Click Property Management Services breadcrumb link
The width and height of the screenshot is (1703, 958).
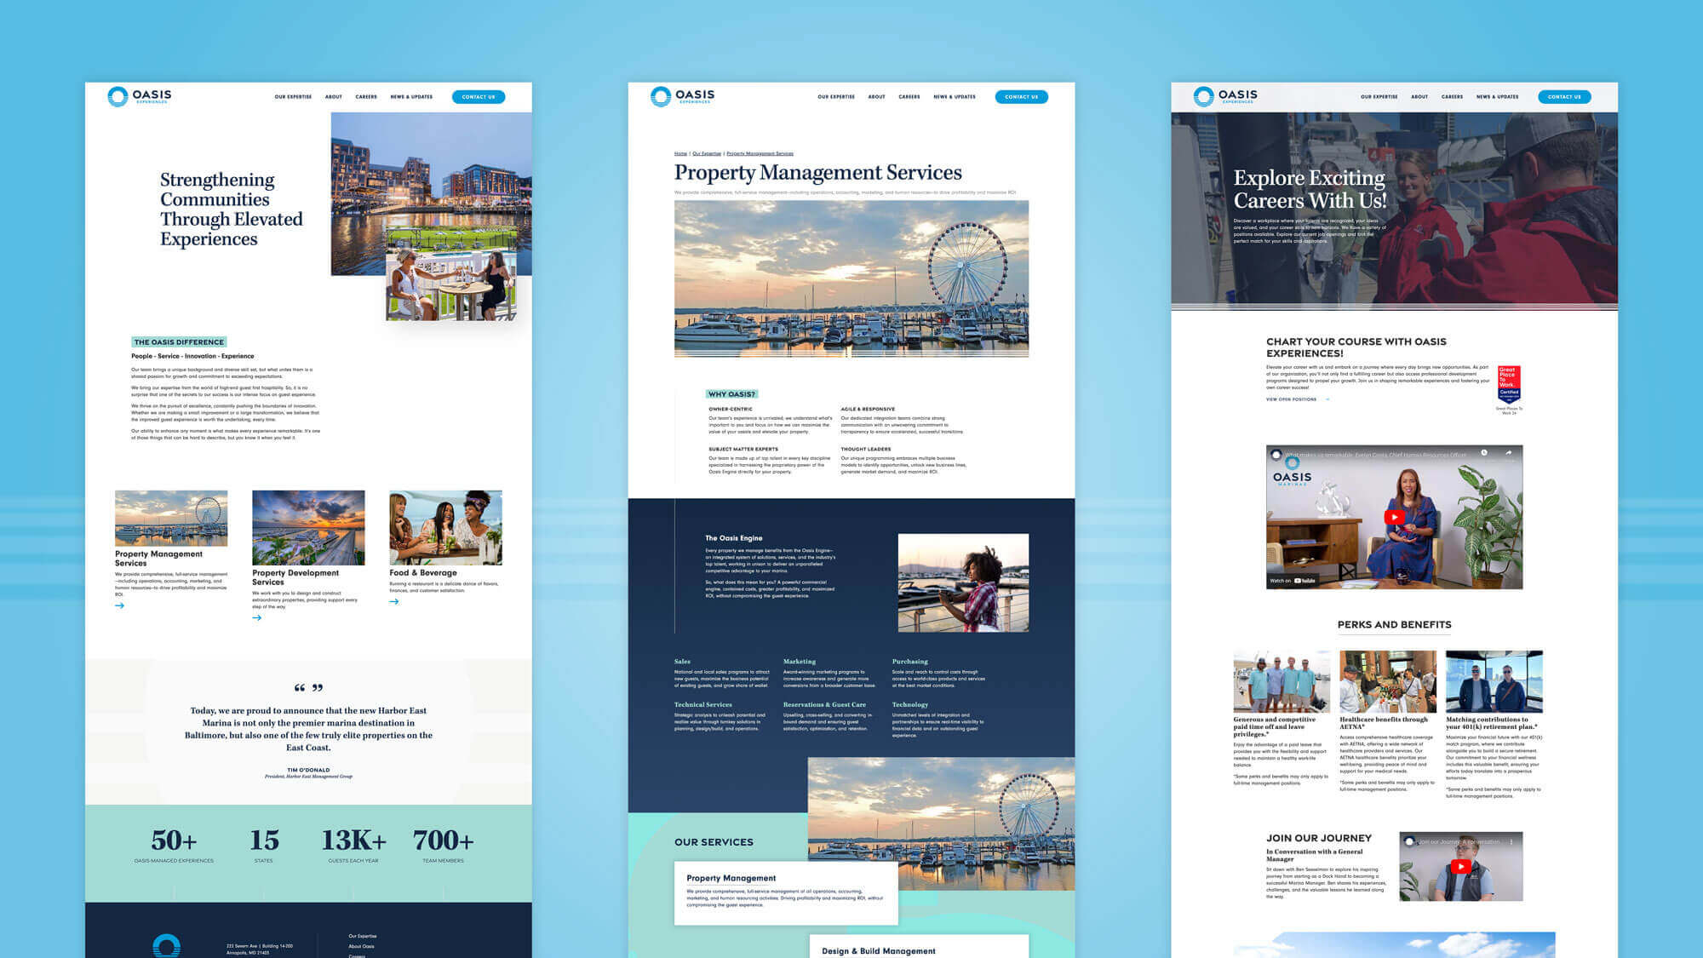(760, 154)
